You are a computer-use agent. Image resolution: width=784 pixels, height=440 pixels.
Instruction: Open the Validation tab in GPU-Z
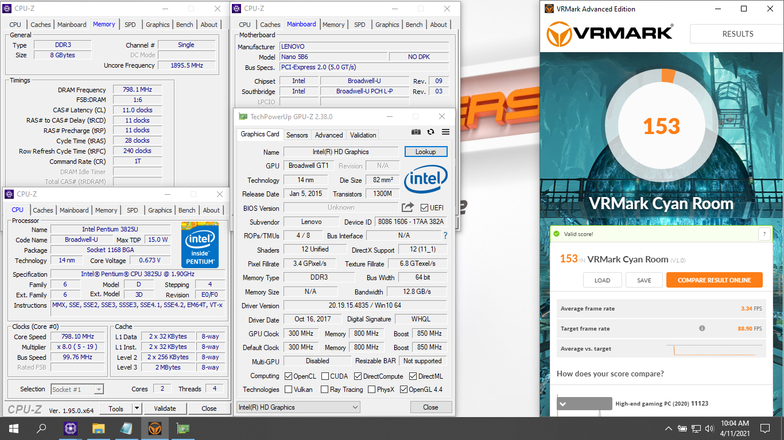[363, 135]
